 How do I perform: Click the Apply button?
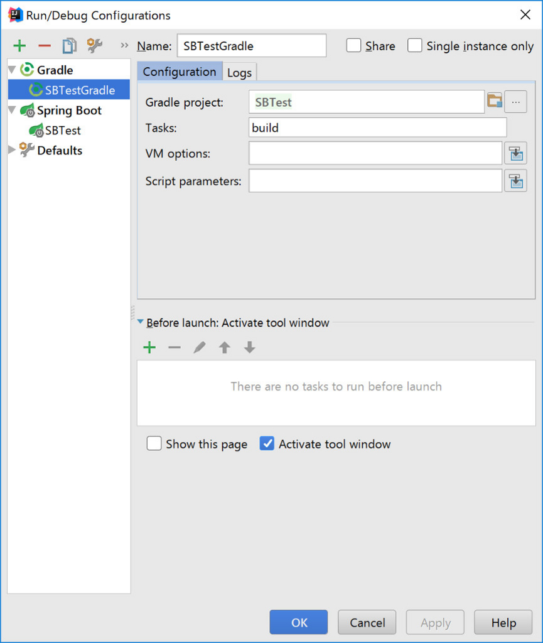click(x=435, y=622)
